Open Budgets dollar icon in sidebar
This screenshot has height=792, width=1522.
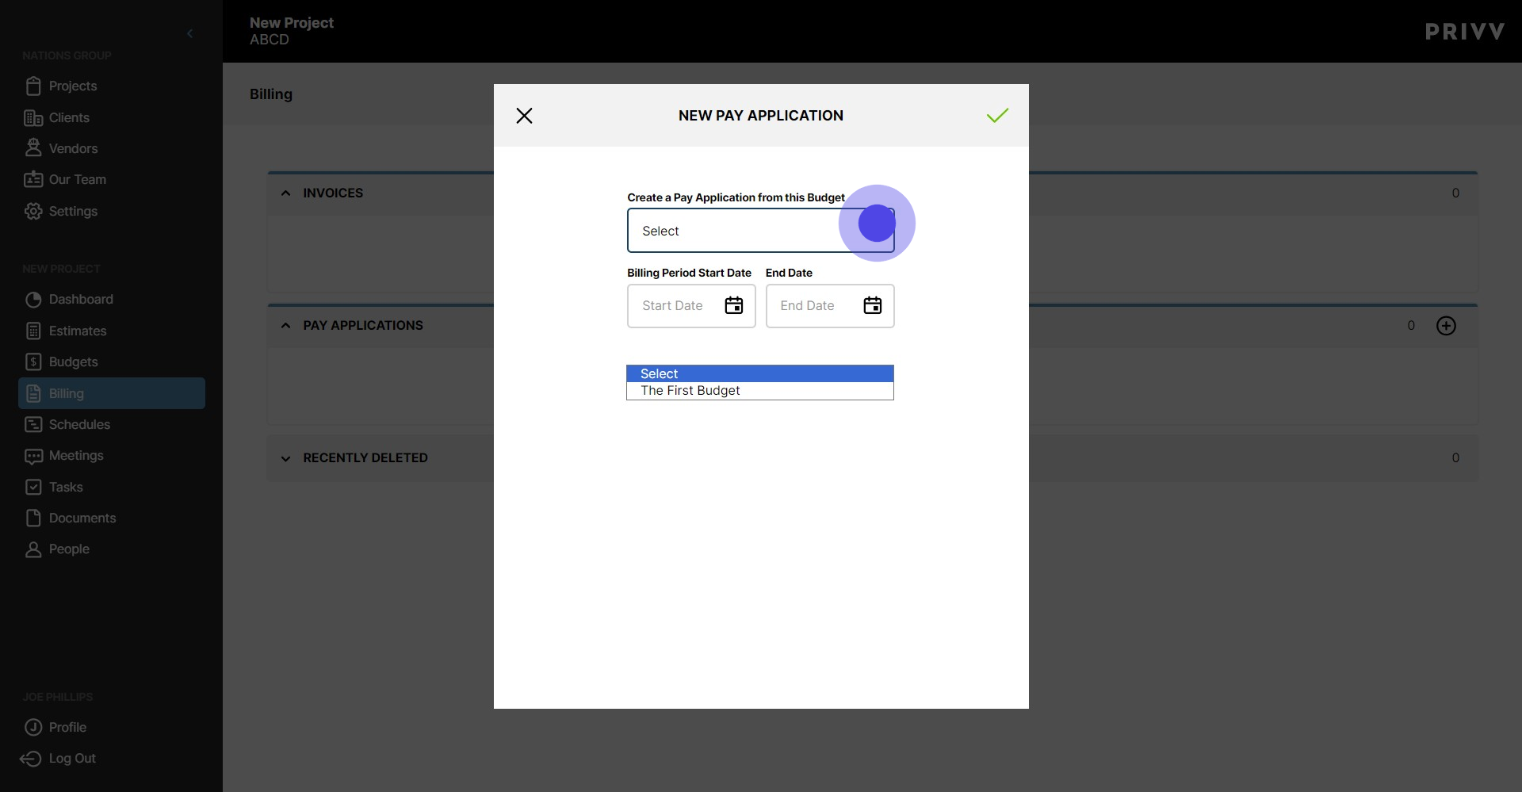(x=33, y=362)
